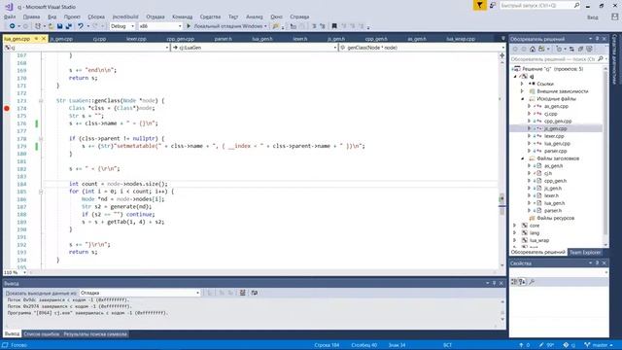
Task: Expand the Внешние зависимости node
Action: point(523,91)
